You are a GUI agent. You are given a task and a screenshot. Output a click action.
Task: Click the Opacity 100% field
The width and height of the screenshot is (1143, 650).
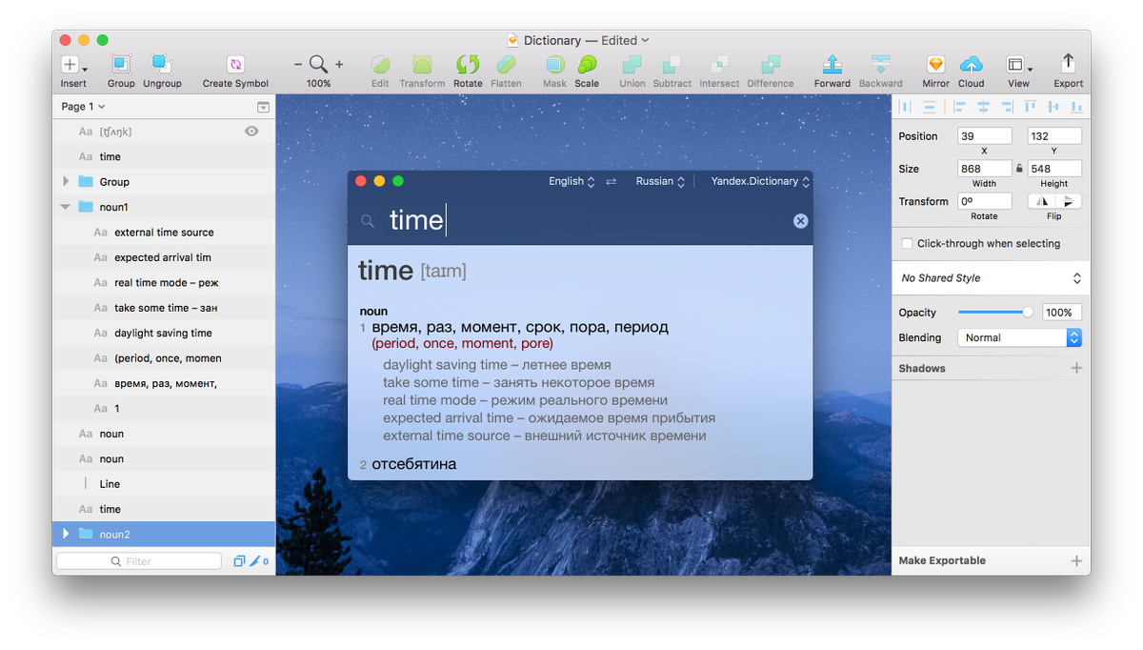pyautogui.click(x=1062, y=313)
